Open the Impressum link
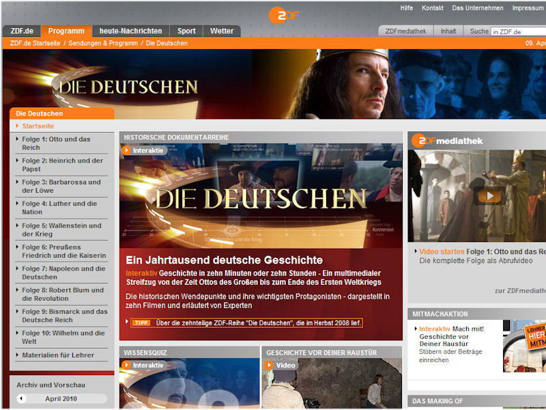Viewport: 546px width, 410px height. coord(528,8)
